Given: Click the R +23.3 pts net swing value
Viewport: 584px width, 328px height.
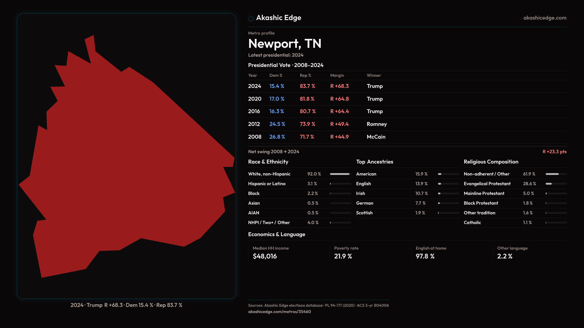Looking at the screenshot, I should [554, 152].
